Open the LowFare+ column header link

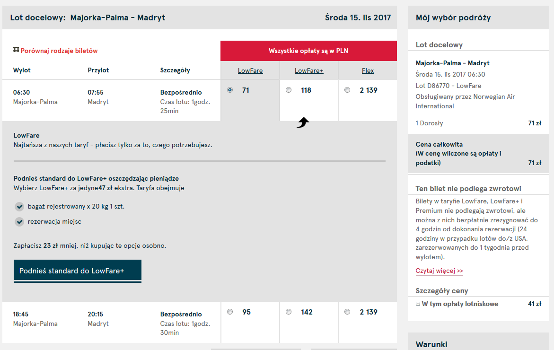click(309, 70)
